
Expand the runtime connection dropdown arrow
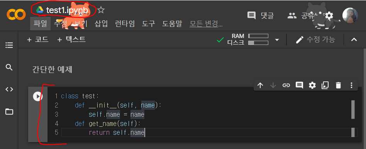pos(277,40)
